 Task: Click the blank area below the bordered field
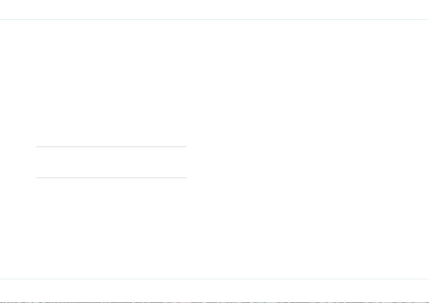point(112,228)
